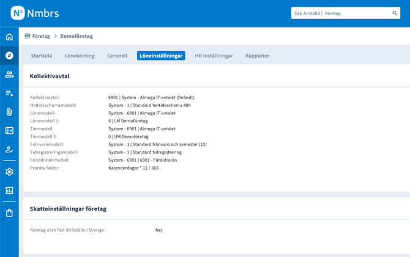Open the Lönekörning tab

tap(80, 56)
